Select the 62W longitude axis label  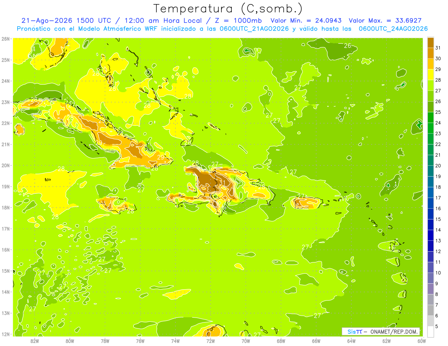click(386, 341)
